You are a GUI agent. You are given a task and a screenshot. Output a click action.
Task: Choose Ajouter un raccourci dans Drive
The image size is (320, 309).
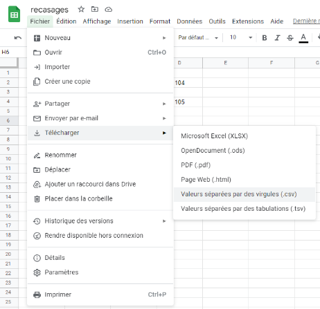point(100,184)
